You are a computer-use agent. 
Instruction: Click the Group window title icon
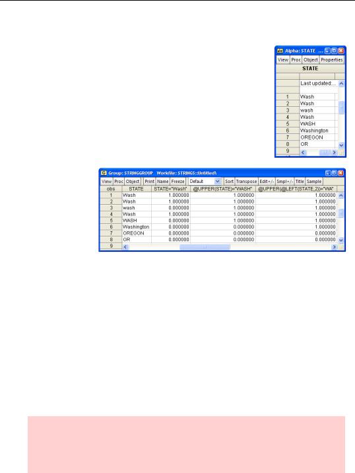[104, 173]
